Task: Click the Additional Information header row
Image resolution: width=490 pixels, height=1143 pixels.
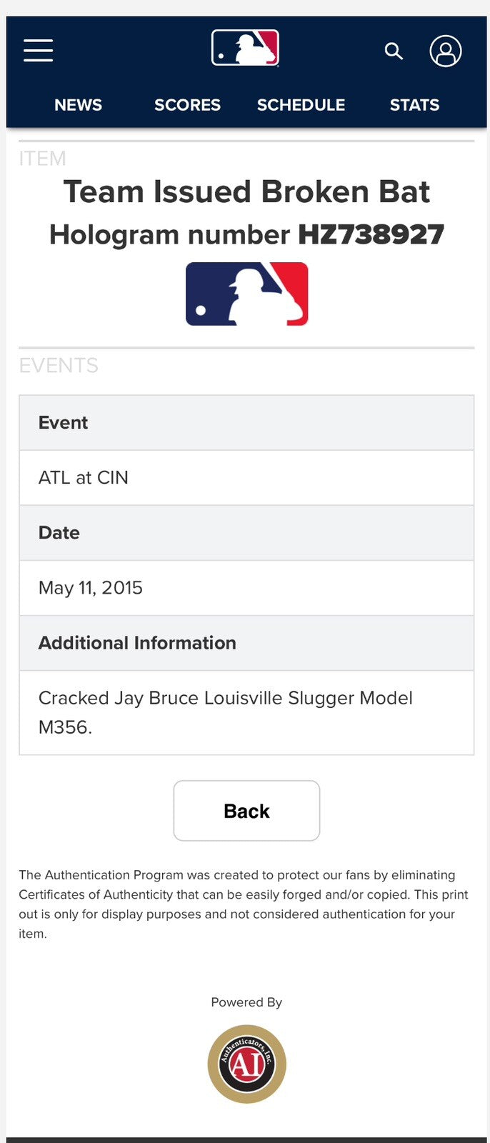Action: coord(246,643)
